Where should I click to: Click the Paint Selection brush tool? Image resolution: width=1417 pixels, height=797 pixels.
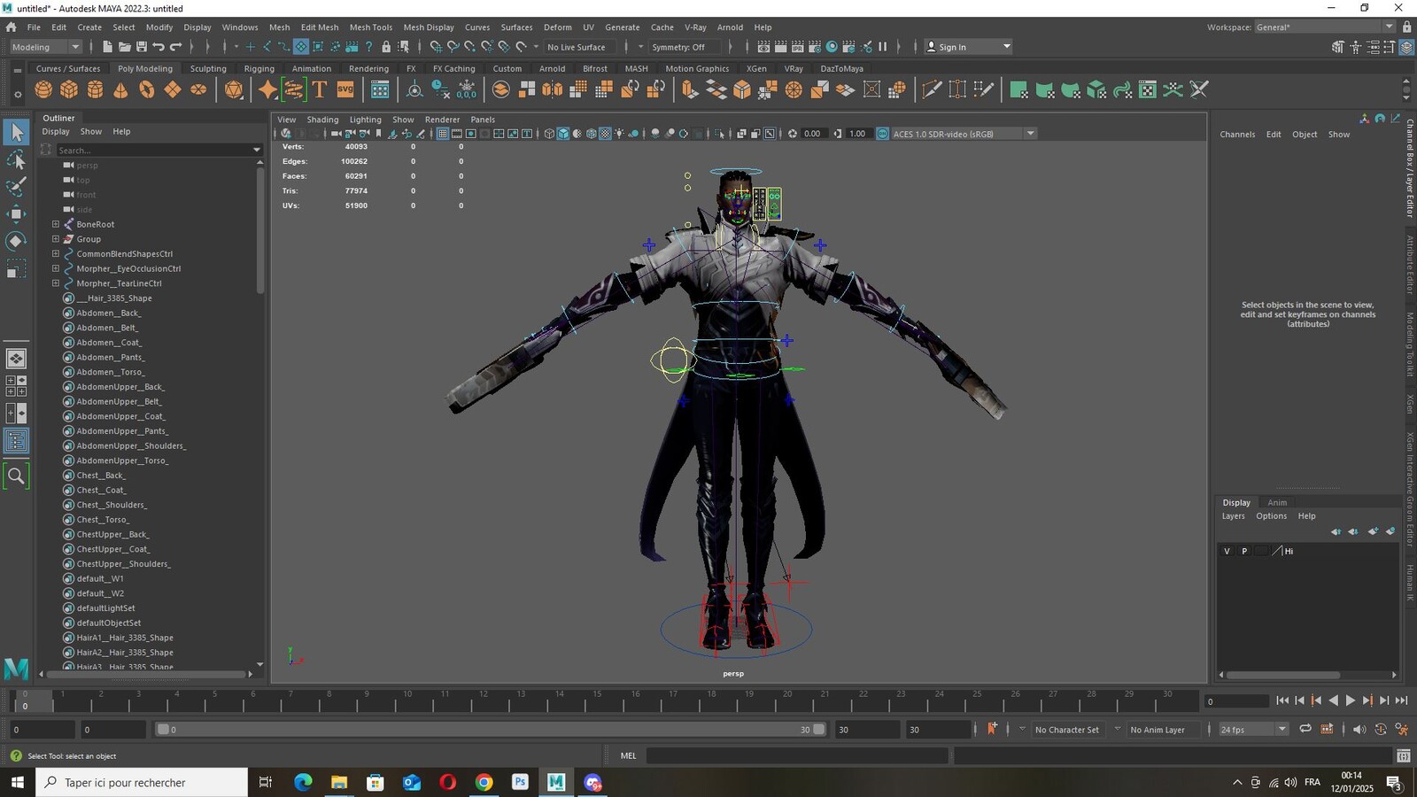16,187
